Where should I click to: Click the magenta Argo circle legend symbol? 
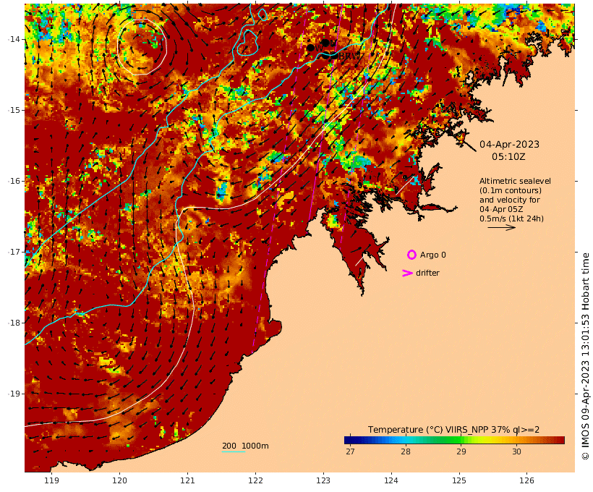411,255
